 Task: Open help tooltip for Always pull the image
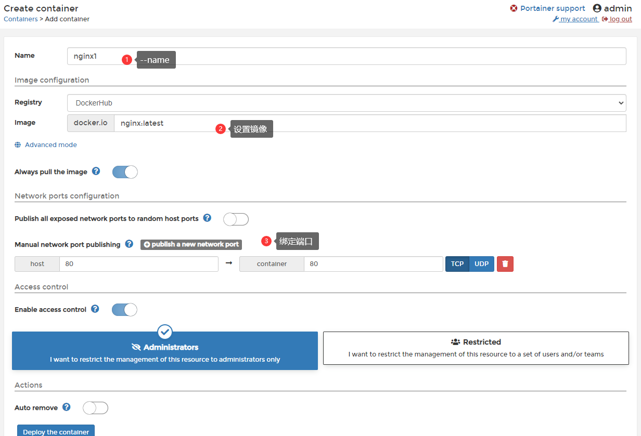pos(96,171)
